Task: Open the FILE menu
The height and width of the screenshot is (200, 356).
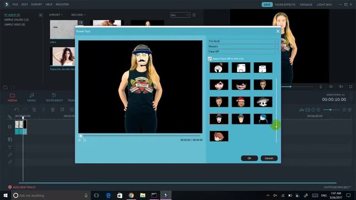Action: pyautogui.click(x=15, y=4)
